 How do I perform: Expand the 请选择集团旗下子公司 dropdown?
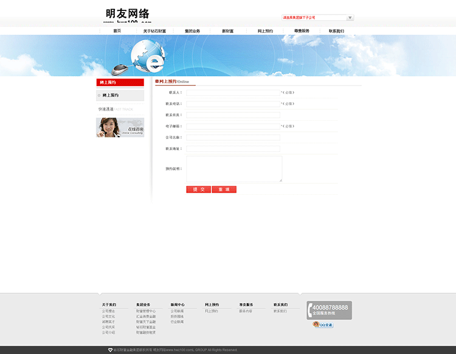coord(317,18)
